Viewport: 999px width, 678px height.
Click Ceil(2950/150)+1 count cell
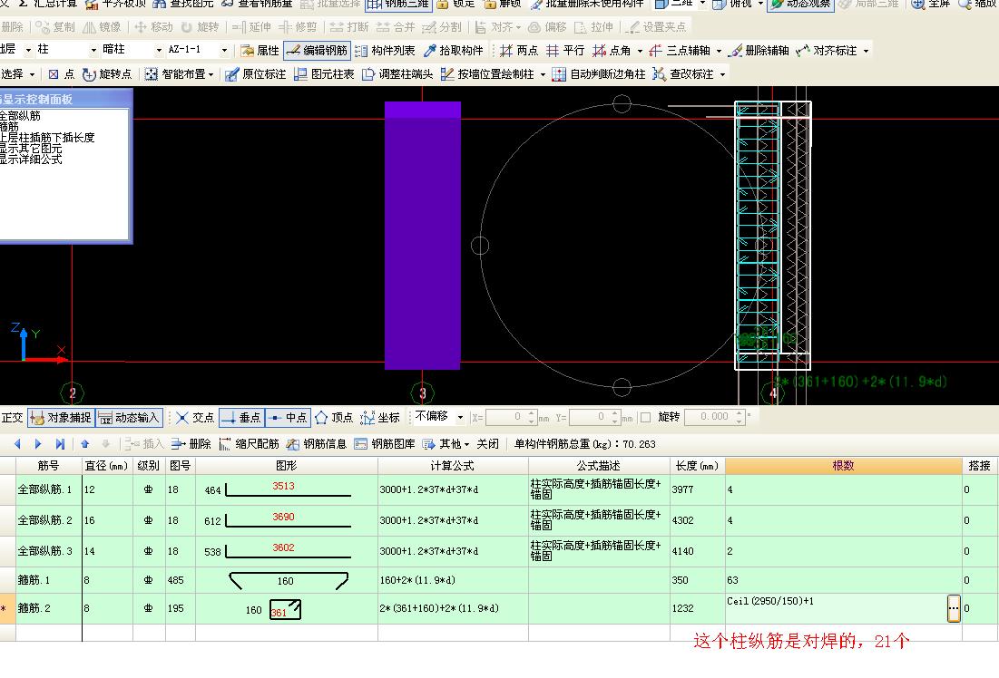pos(836,608)
